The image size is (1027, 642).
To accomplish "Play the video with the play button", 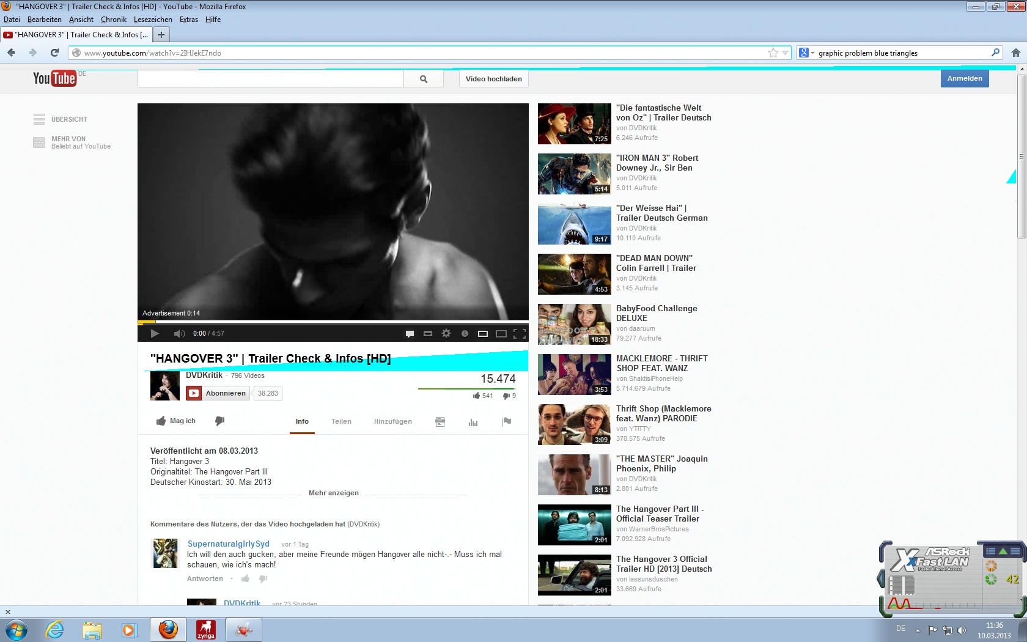I will (x=155, y=333).
